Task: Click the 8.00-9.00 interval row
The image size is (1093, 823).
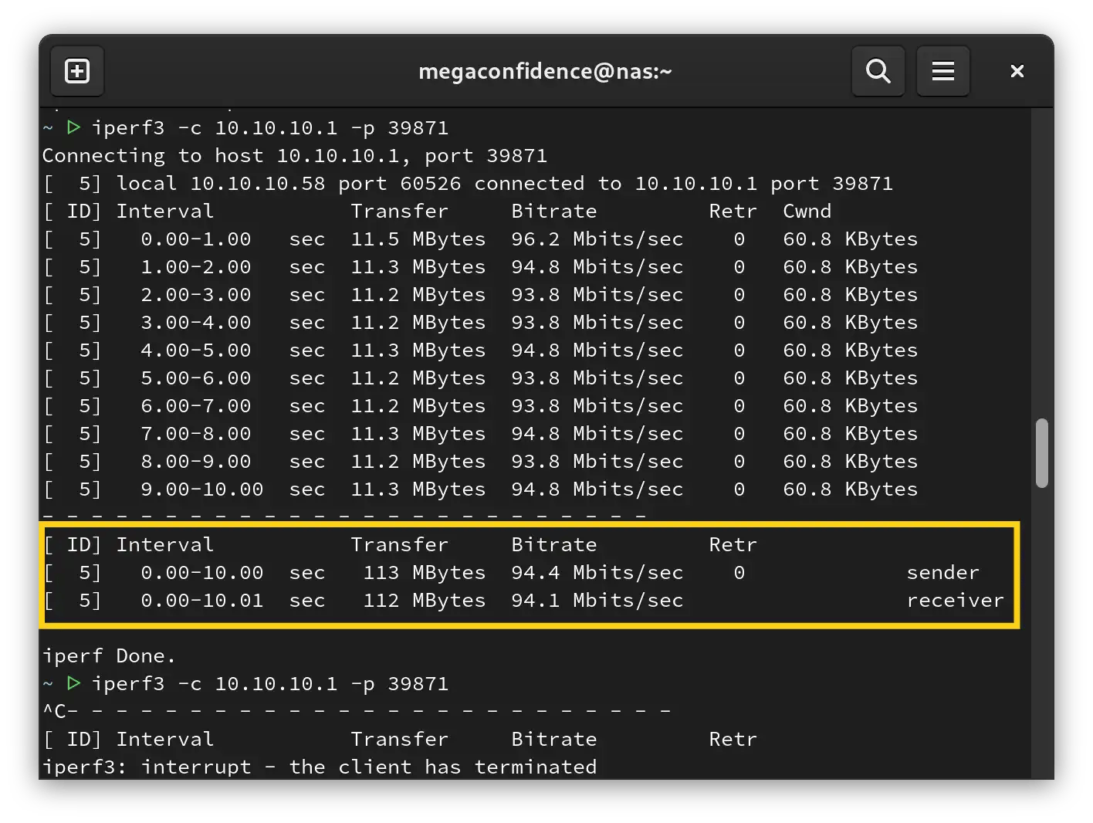Action: (x=480, y=461)
